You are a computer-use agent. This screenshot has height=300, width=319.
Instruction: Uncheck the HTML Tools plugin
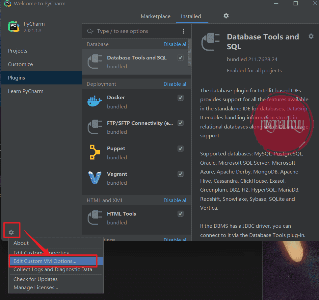(180, 214)
